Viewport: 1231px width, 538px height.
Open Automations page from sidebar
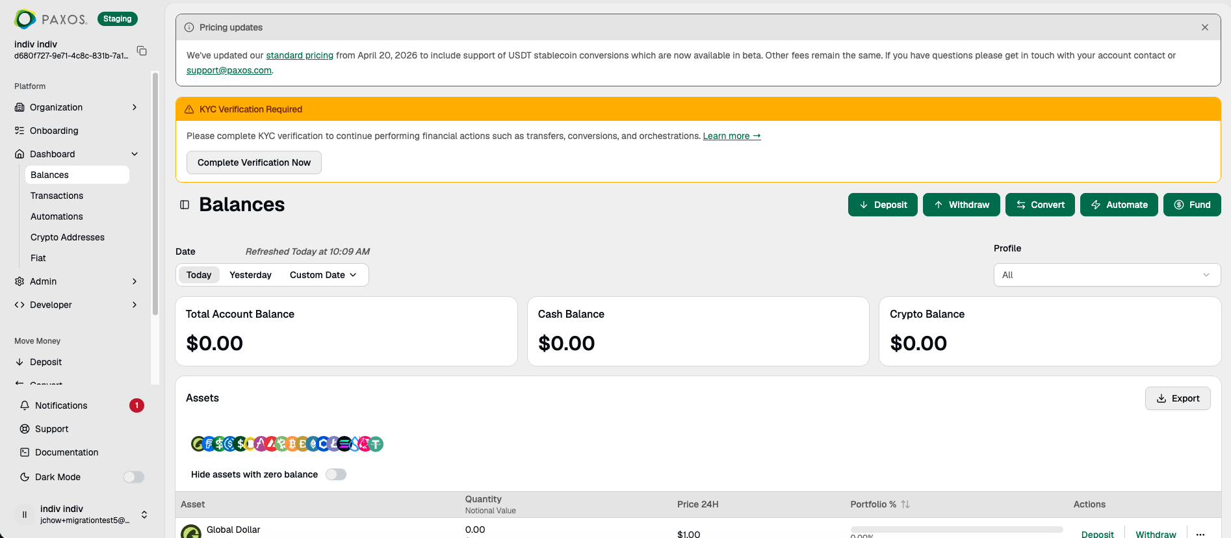pyautogui.click(x=57, y=216)
